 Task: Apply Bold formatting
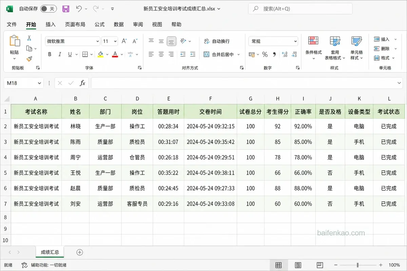(50, 54)
